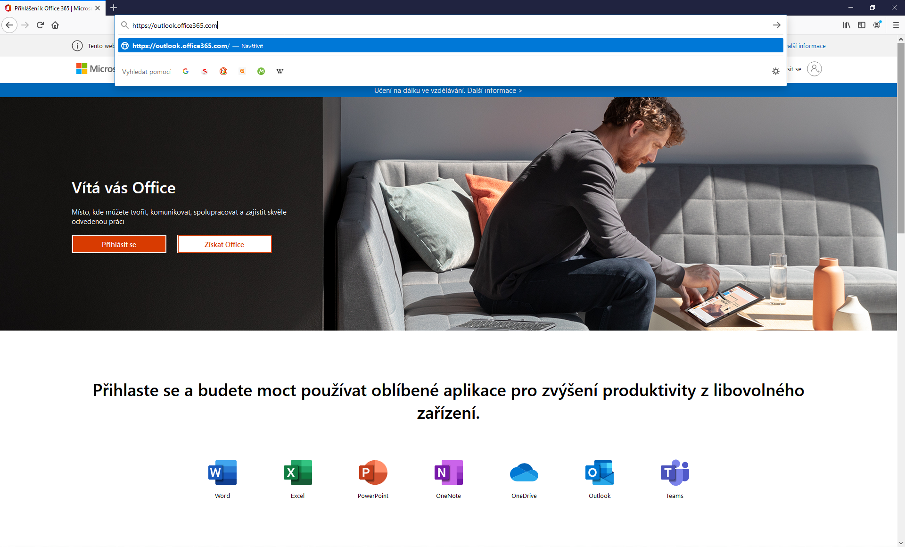Click the Získat Office button
This screenshot has height=547, width=905.
(x=224, y=244)
